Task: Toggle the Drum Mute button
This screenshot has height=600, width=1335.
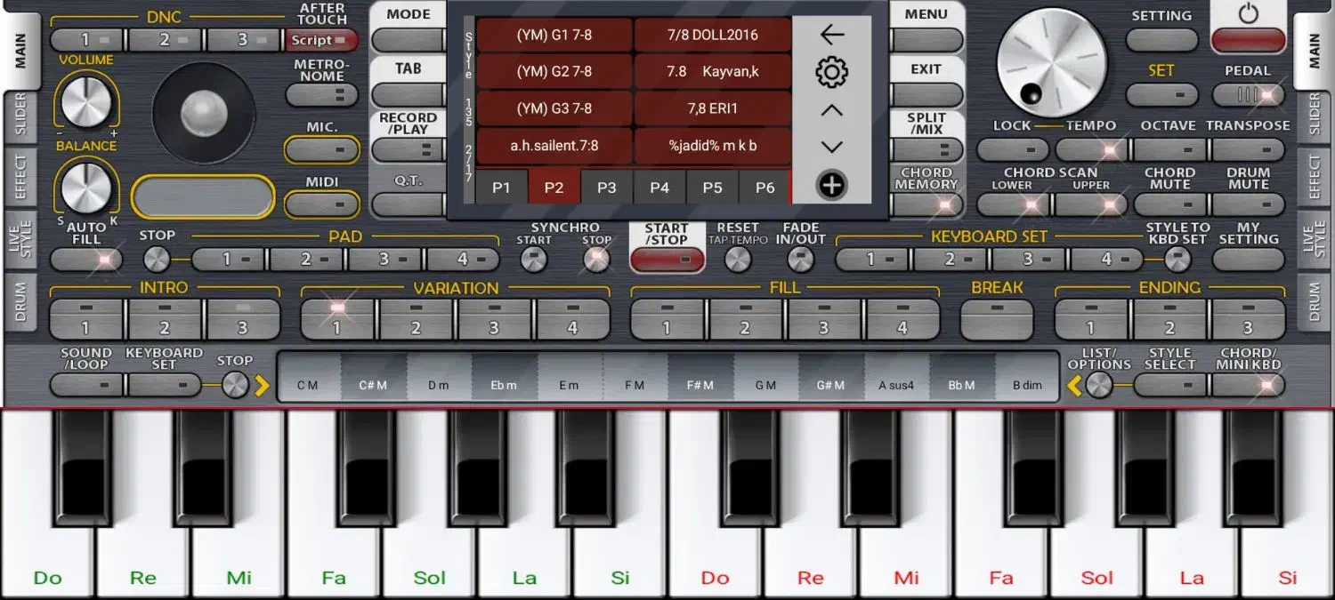Action: click(1248, 204)
